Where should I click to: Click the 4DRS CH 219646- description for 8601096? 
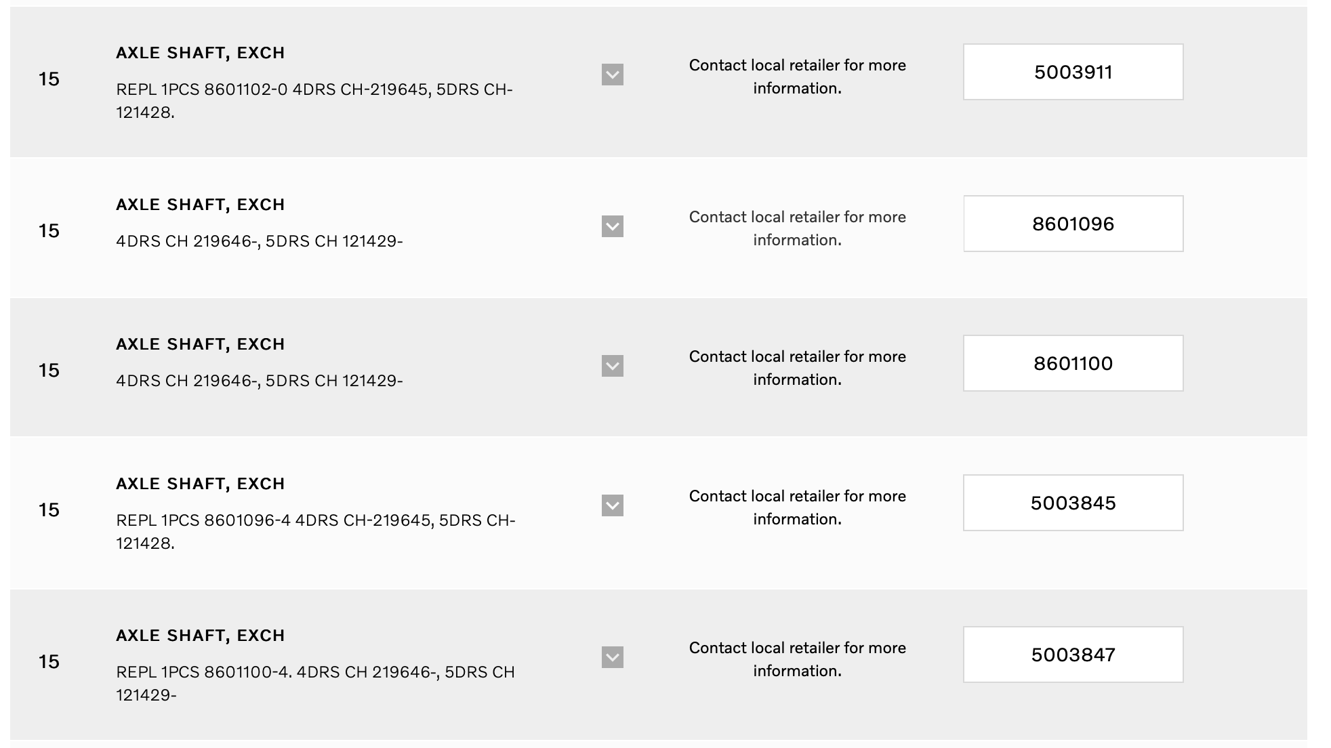pos(259,241)
